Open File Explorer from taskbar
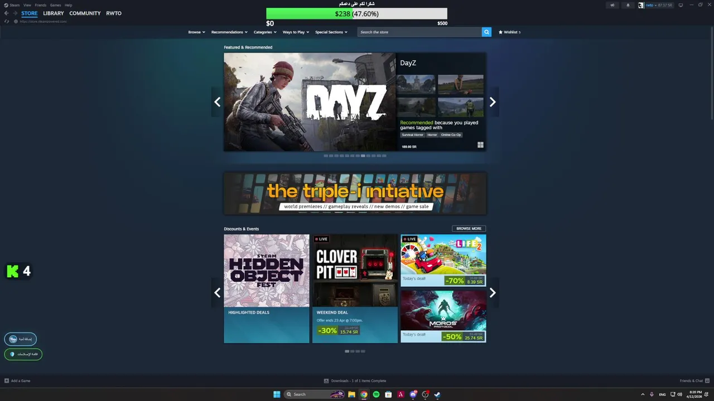This screenshot has width=714, height=401. point(351,394)
